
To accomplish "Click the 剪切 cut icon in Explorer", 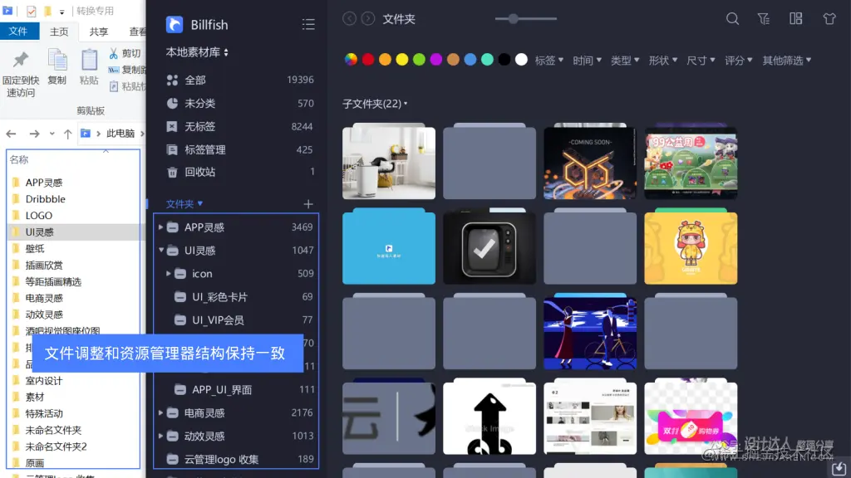I will click(113, 53).
